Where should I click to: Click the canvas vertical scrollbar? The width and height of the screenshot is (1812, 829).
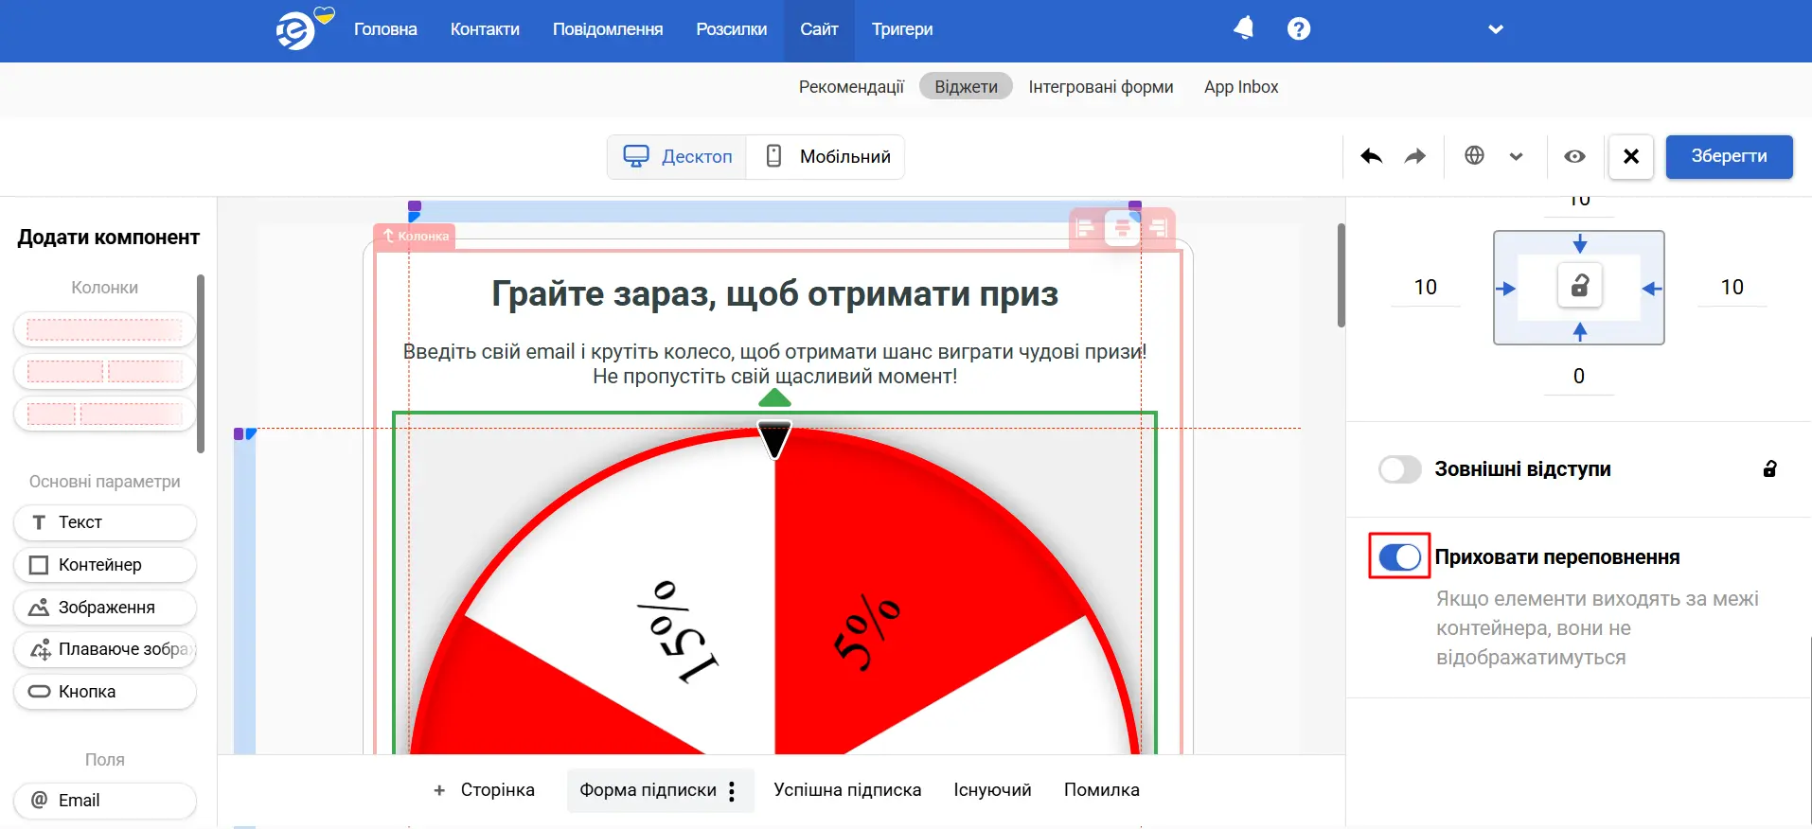[x=1341, y=275]
